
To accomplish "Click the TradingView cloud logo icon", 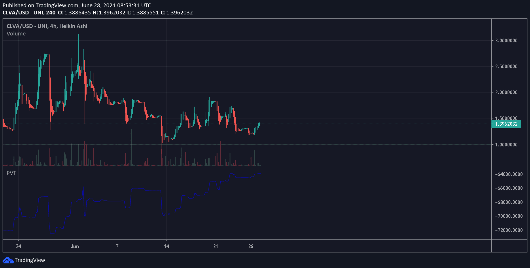I will click(x=8, y=260).
